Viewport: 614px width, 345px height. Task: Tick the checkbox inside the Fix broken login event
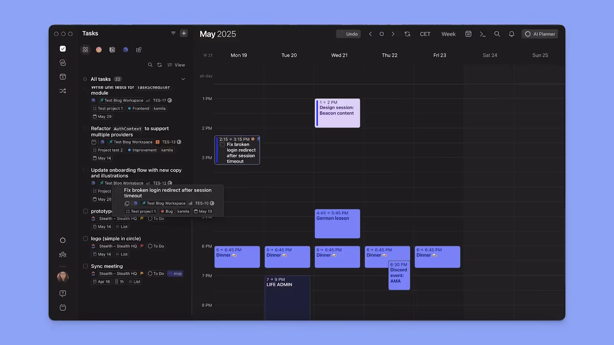pos(222,145)
